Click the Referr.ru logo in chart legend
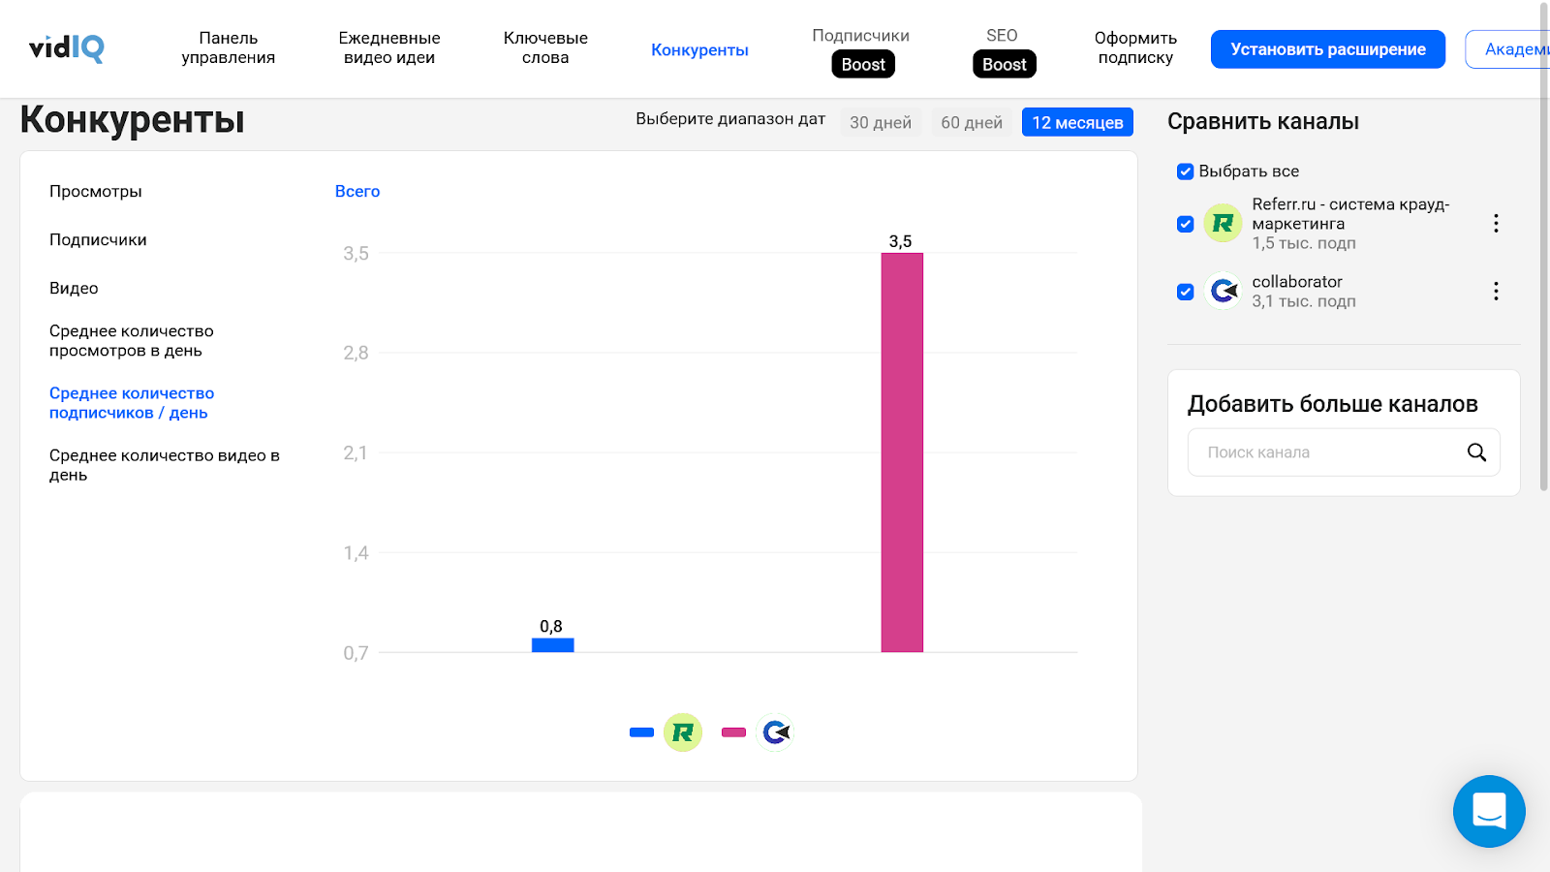This screenshot has width=1550, height=872. [682, 732]
